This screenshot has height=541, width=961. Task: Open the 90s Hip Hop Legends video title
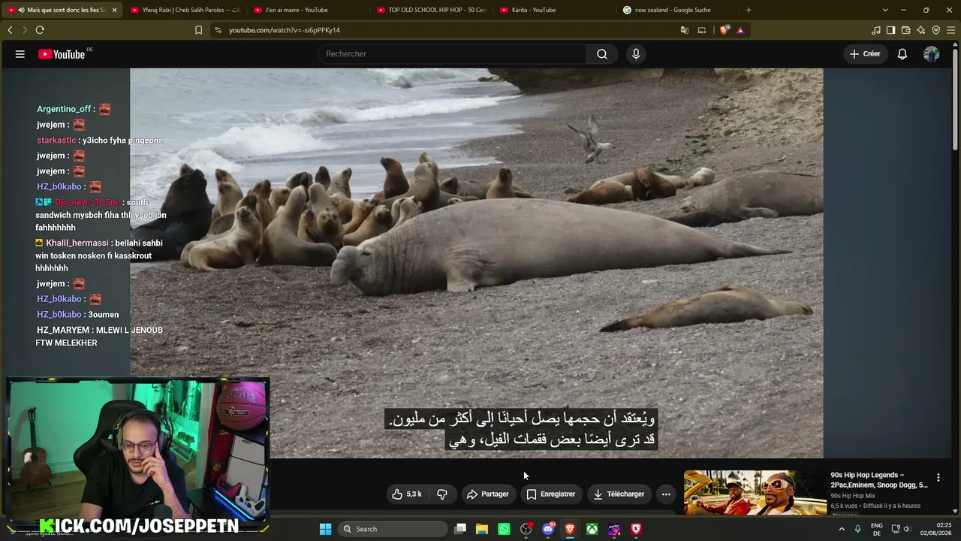pos(878,480)
